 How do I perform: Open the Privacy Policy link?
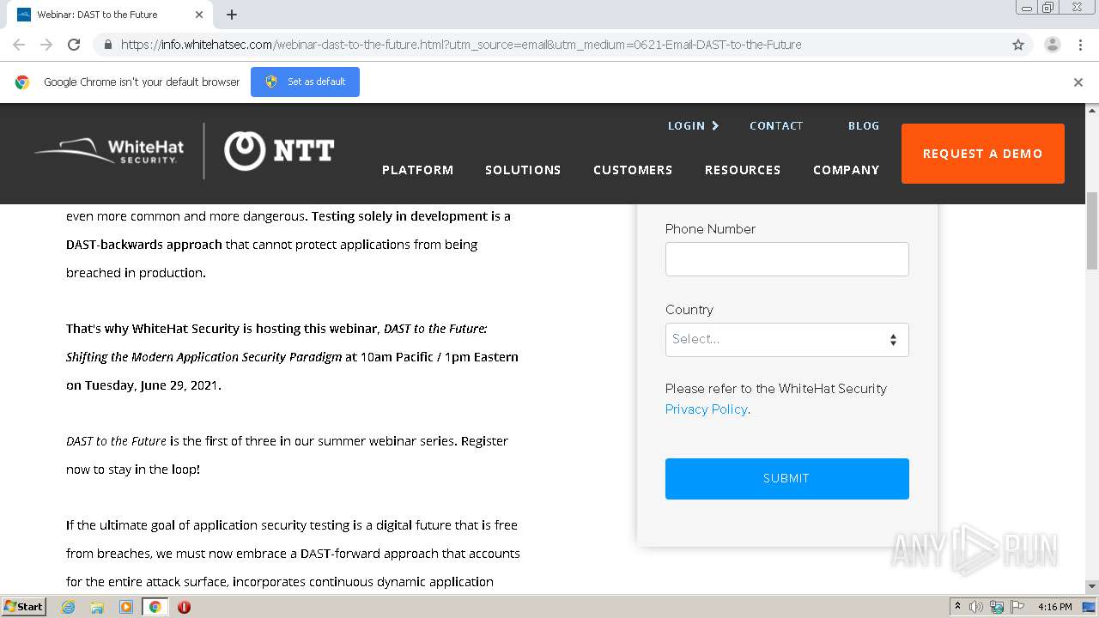(x=706, y=409)
